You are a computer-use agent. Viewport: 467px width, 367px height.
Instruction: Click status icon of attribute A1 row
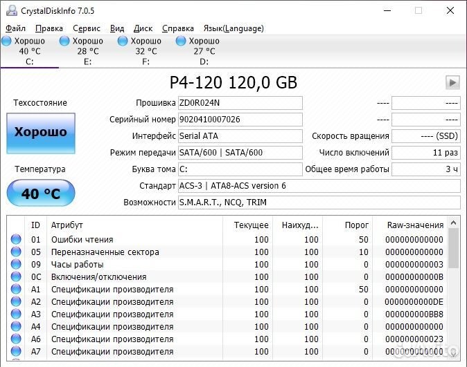tap(16, 289)
